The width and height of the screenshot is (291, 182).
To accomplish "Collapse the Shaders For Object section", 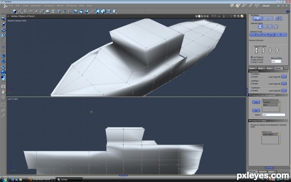I will [x=250, y=120].
